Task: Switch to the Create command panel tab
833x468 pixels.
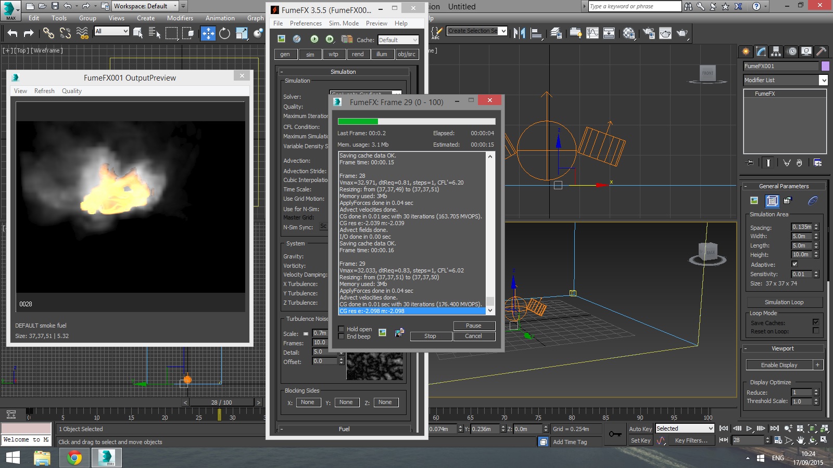Action: tap(746, 51)
